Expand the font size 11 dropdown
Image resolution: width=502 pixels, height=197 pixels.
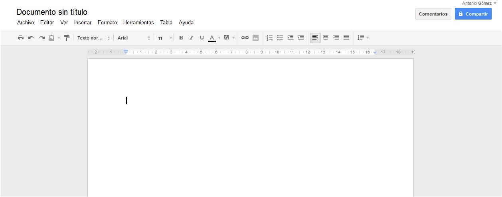point(165,38)
